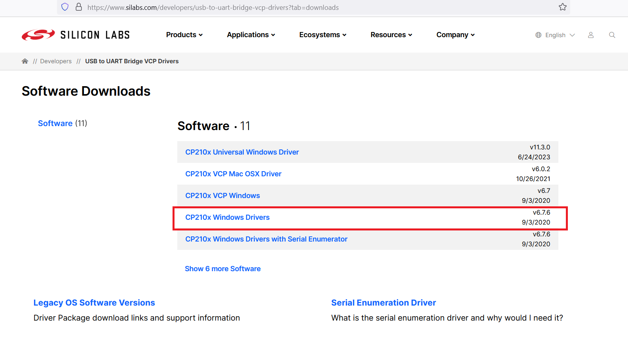Screen dimensions: 628x353
Task: Click the globe language icon
Action: [539, 35]
